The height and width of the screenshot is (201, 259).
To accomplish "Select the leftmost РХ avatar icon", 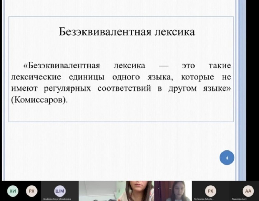I will point(32,191).
